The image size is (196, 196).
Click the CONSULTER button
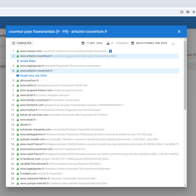point(22,43)
